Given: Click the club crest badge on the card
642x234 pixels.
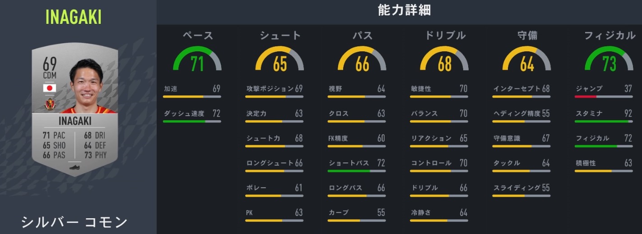Looking at the screenshot, I should pyautogui.click(x=49, y=104).
